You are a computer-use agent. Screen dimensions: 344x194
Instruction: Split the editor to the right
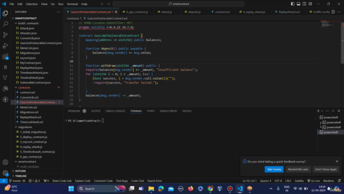pyautogui.click(x=333, y=12)
